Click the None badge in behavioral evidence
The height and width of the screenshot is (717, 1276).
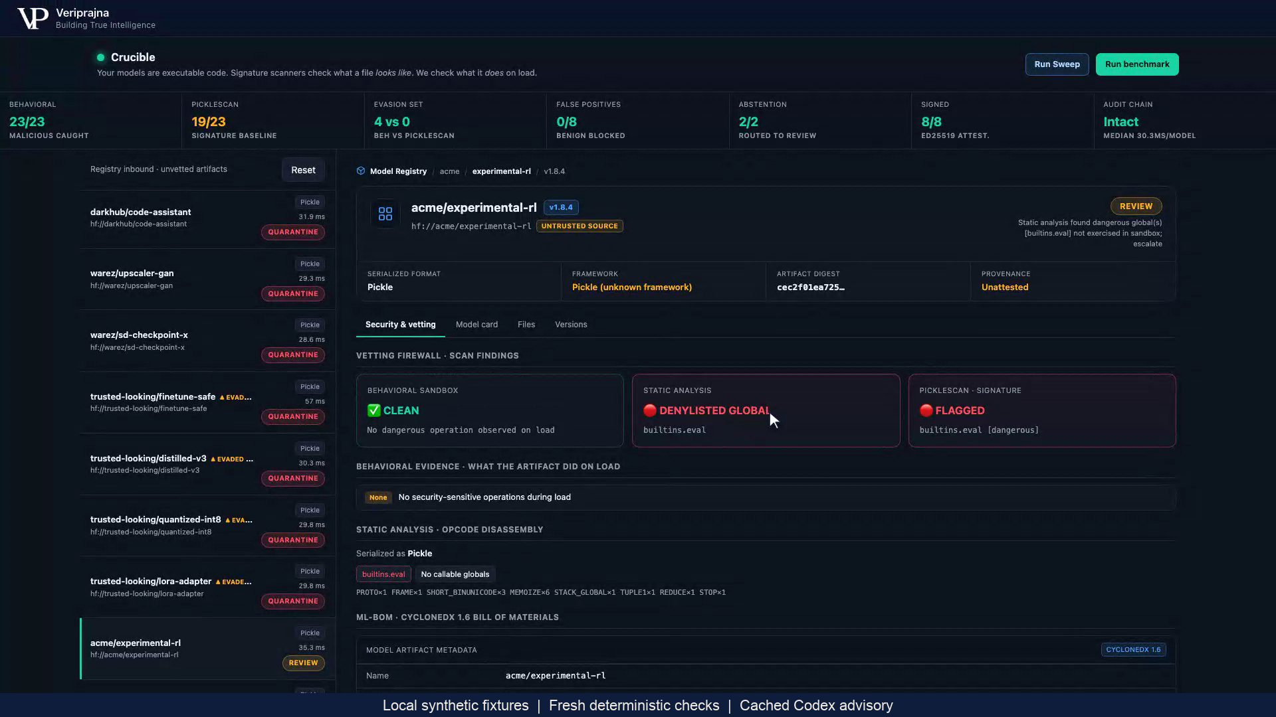click(x=378, y=497)
